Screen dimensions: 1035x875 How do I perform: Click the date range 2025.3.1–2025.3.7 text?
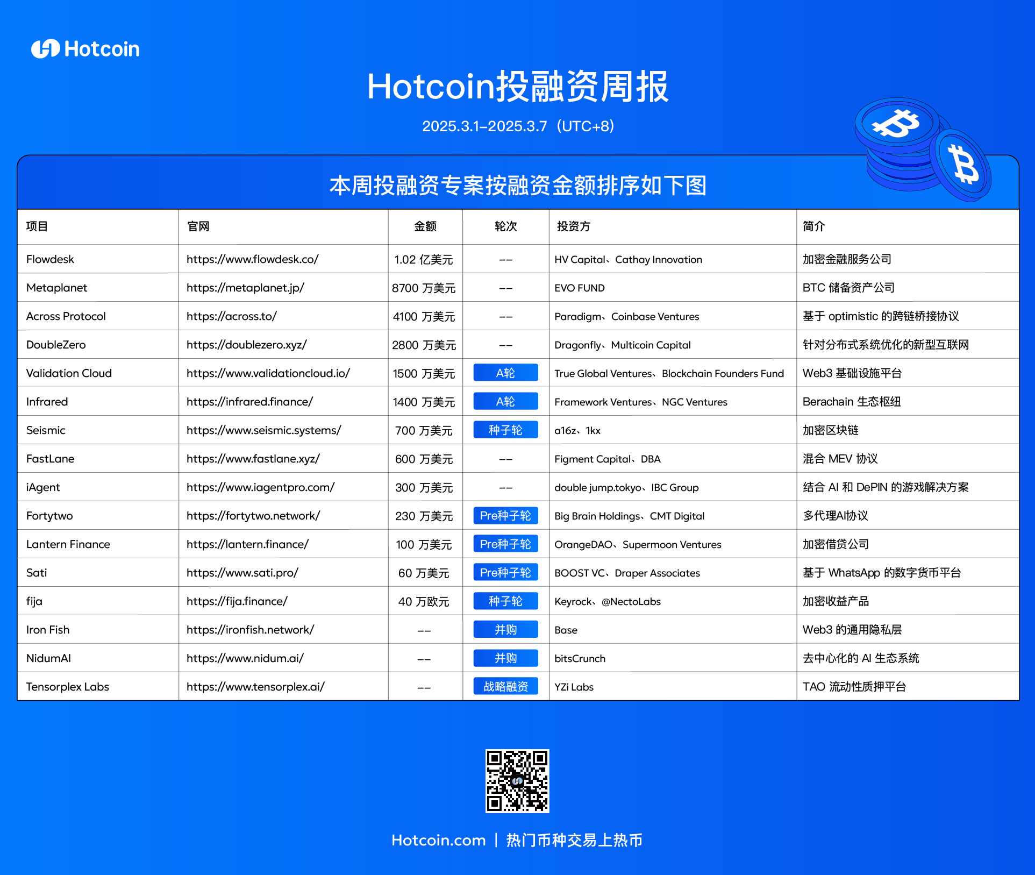[x=484, y=126]
